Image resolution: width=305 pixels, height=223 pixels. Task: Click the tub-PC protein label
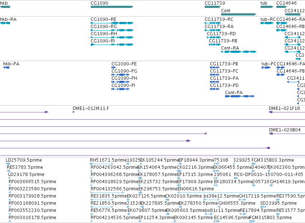(x=269, y=64)
